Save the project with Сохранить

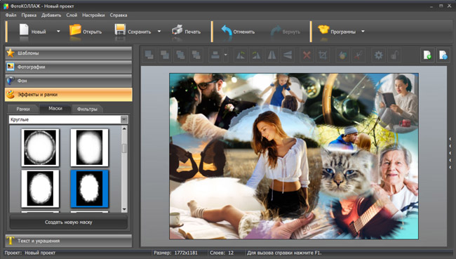[x=133, y=32]
